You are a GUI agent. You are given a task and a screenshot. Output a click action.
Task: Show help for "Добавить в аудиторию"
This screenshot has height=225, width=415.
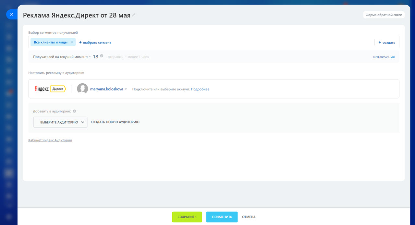tap(74, 111)
